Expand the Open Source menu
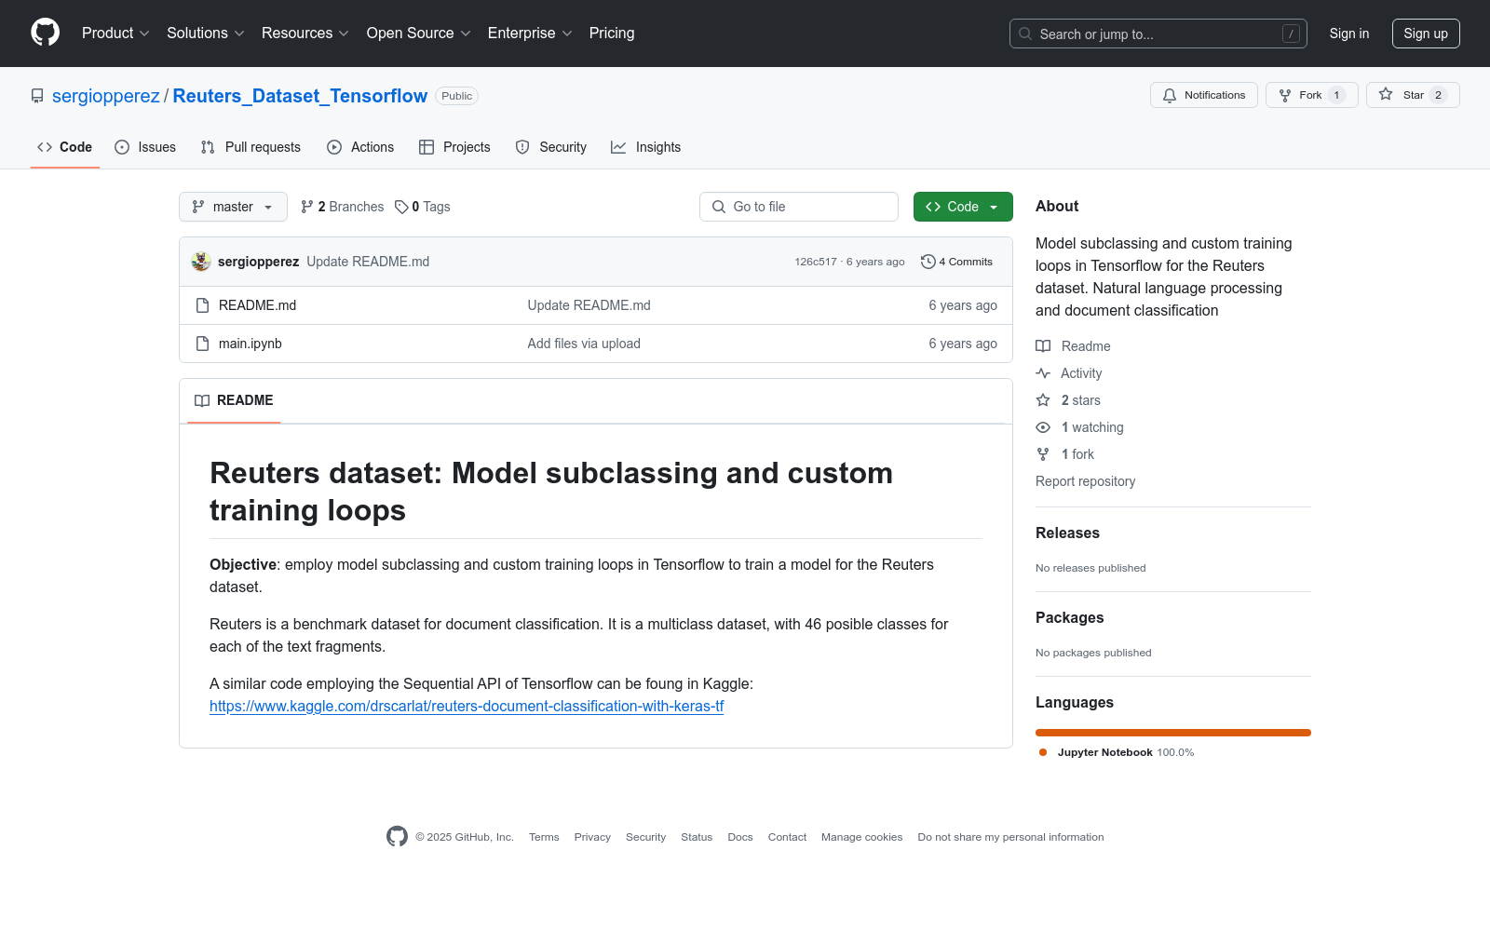The height and width of the screenshot is (931, 1490). [x=419, y=34]
